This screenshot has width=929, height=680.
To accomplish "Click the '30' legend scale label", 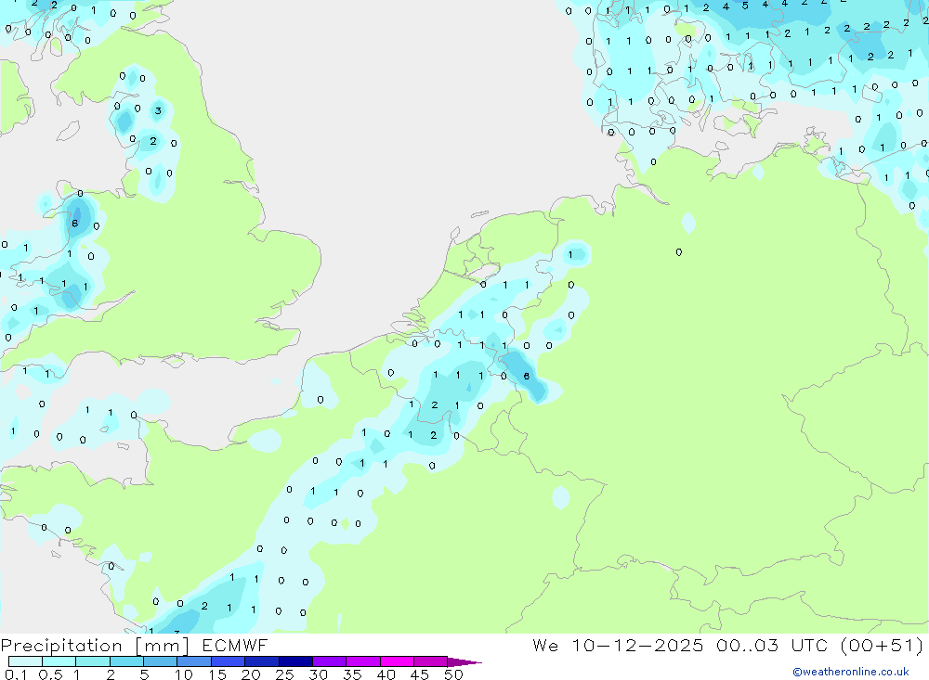I will 318,674.
